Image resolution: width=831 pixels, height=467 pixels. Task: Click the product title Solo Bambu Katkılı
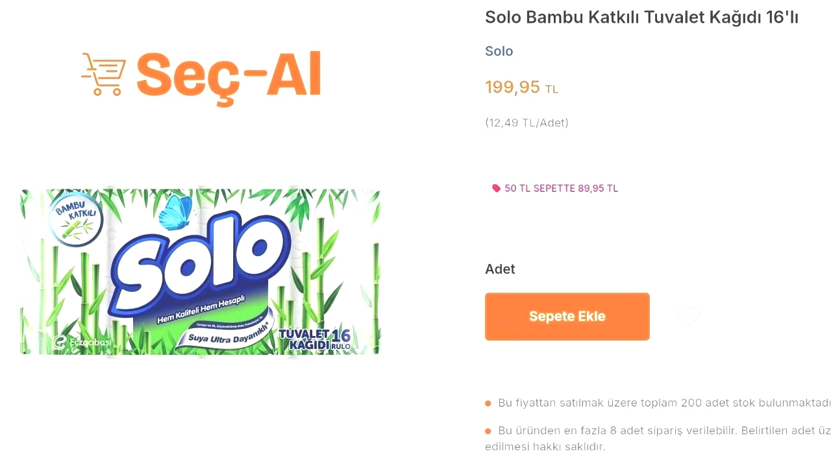pyautogui.click(x=641, y=18)
